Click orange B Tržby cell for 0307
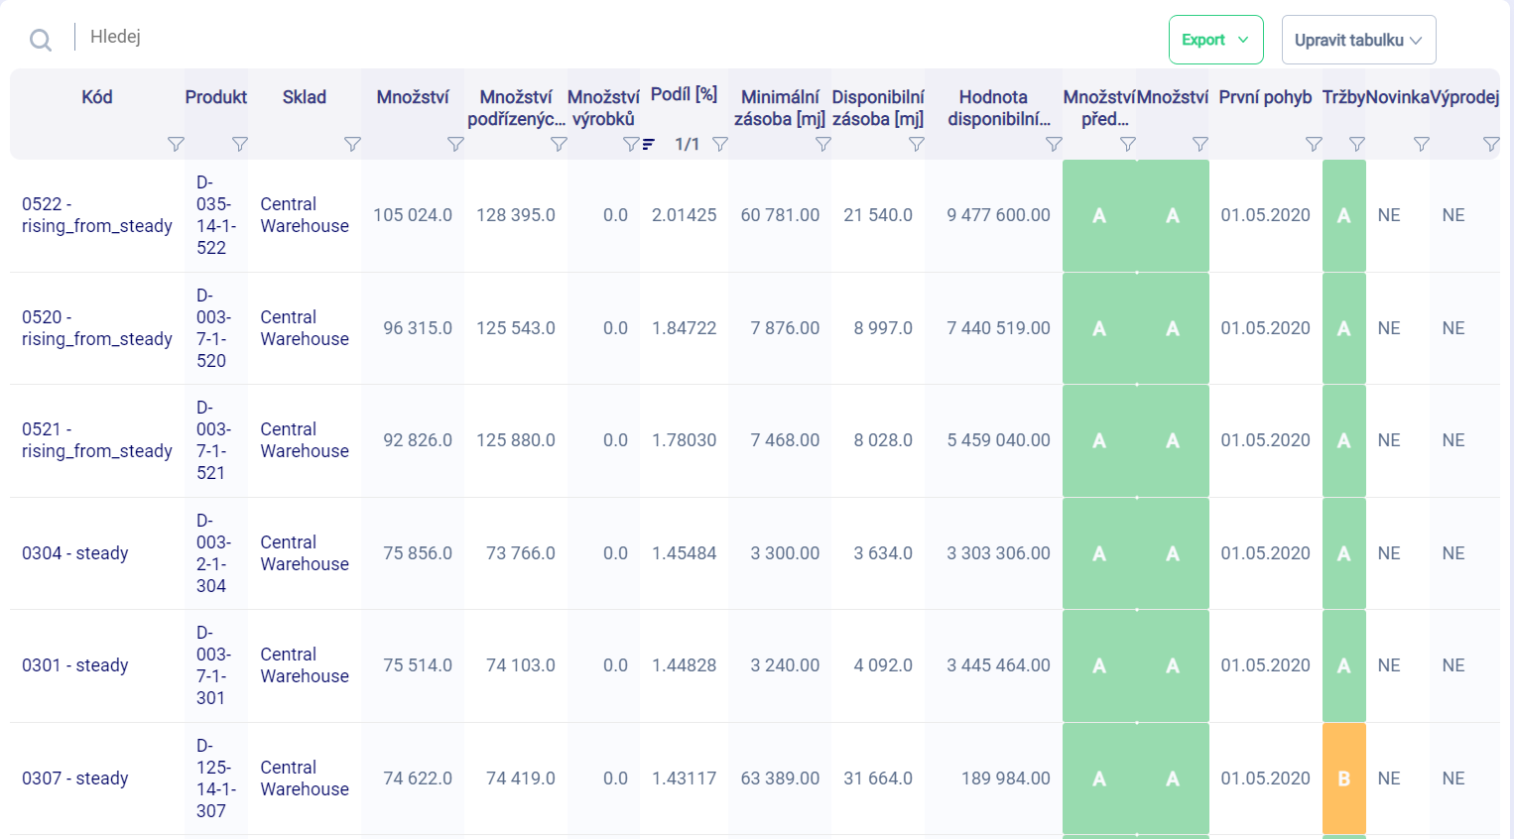This screenshot has height=839, width=1514. [x=1343, y=779]
